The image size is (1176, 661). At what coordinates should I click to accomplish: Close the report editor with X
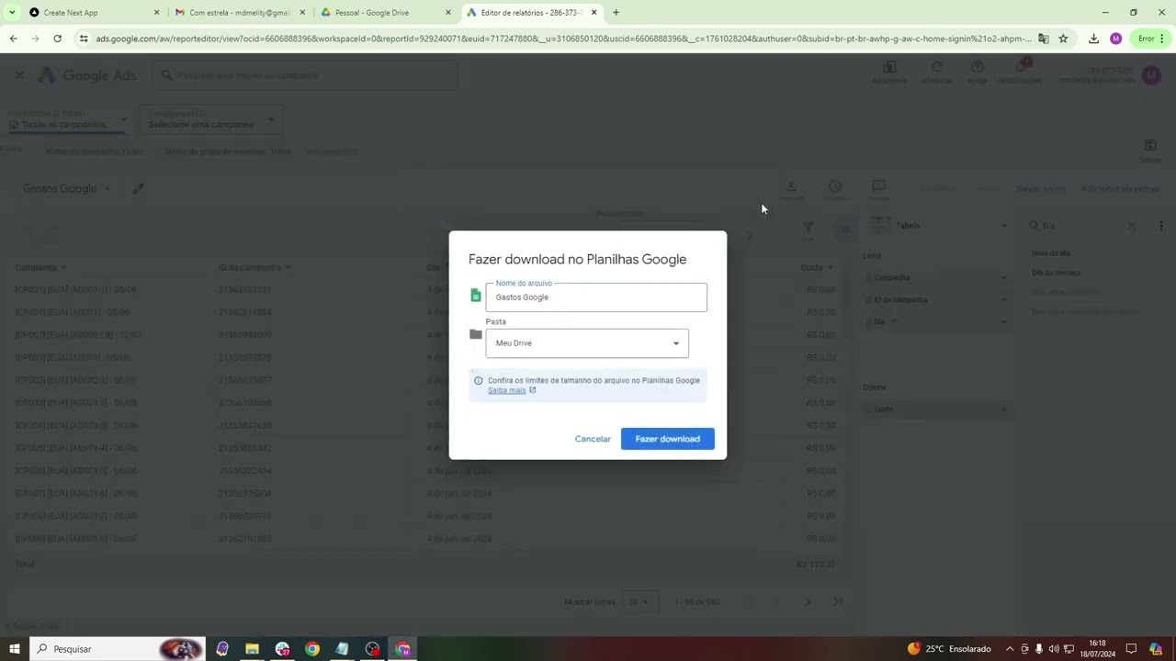[19, 75]
